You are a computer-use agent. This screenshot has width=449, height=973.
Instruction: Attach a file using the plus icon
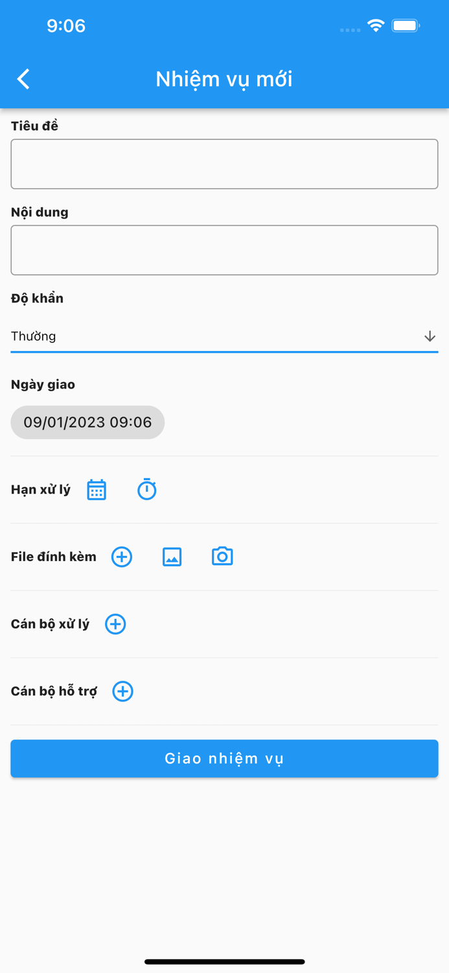point(121,557)
